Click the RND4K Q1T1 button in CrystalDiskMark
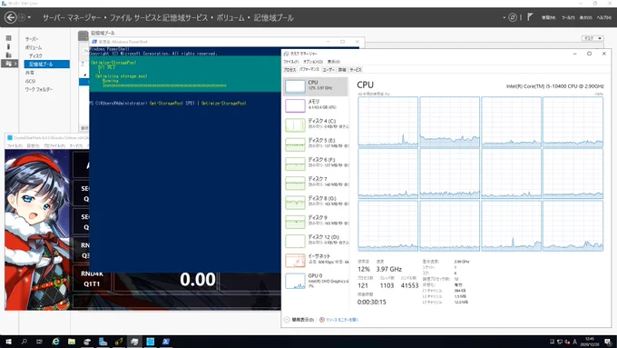 click(92, 279)
